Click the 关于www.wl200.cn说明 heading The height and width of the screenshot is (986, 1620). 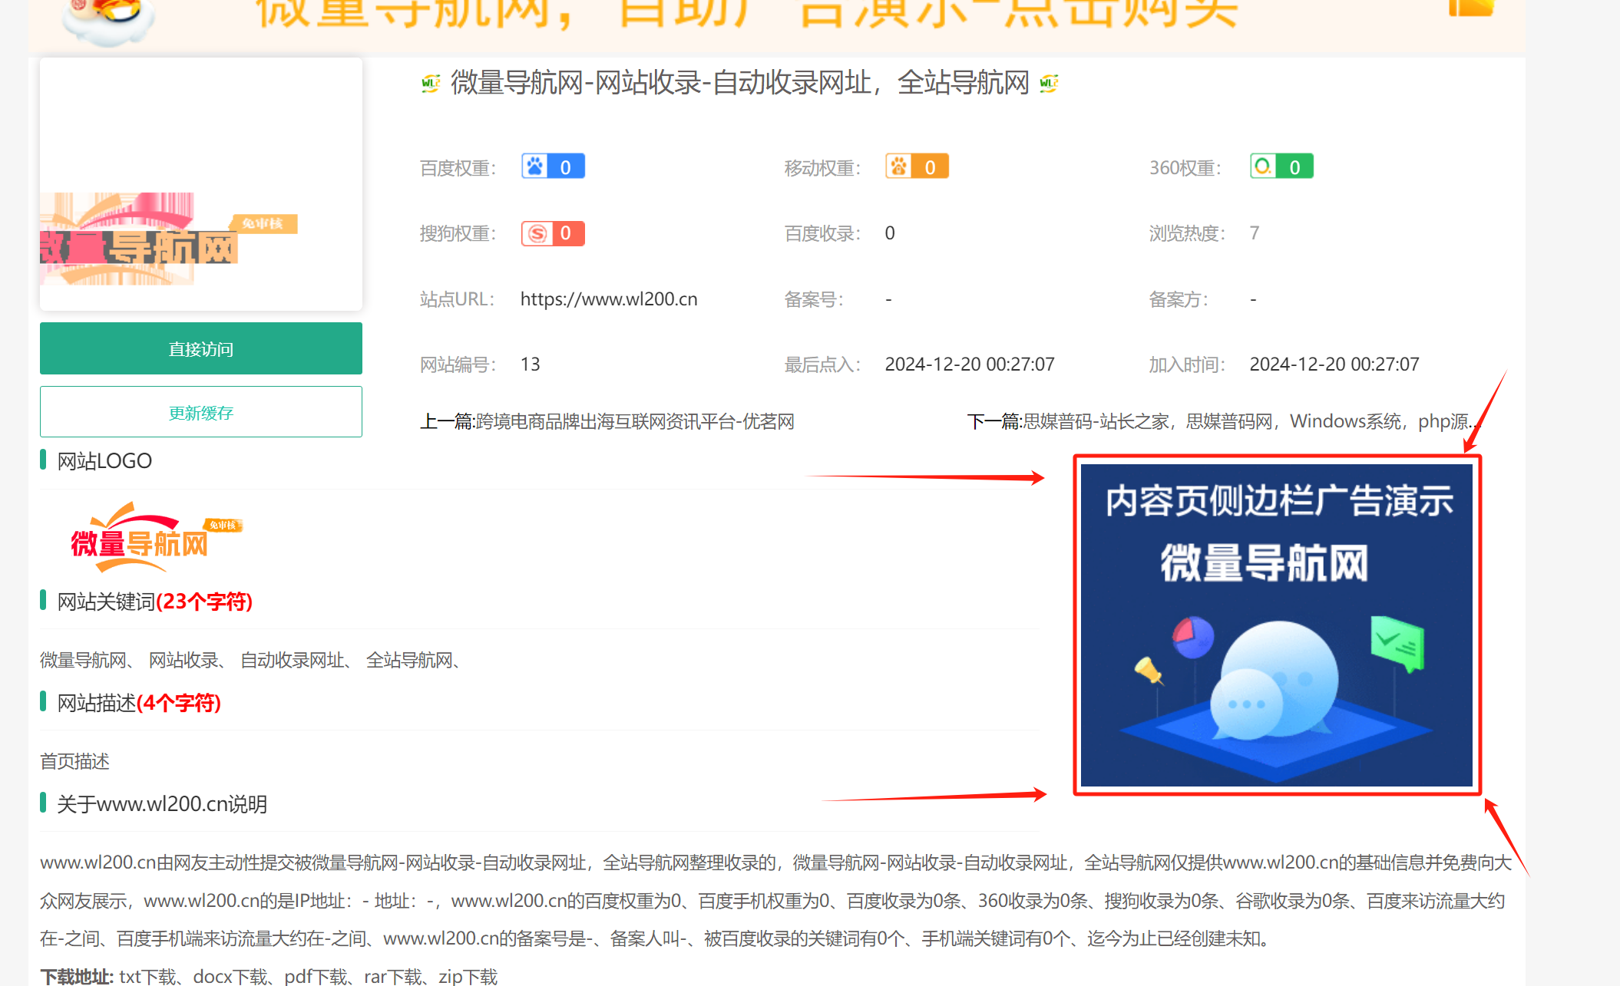pos(162,804)
